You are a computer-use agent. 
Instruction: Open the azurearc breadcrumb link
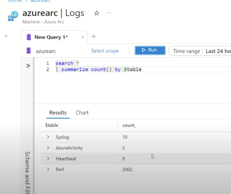(x=41, y=1)
